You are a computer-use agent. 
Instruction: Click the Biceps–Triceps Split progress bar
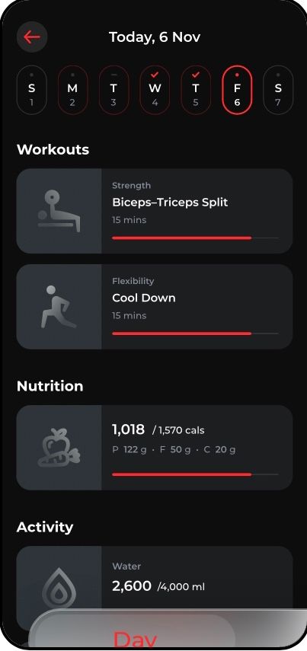coord(195,238)
